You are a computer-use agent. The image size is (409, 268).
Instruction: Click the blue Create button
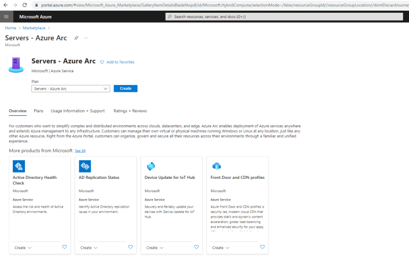click(x=126, y=89)
